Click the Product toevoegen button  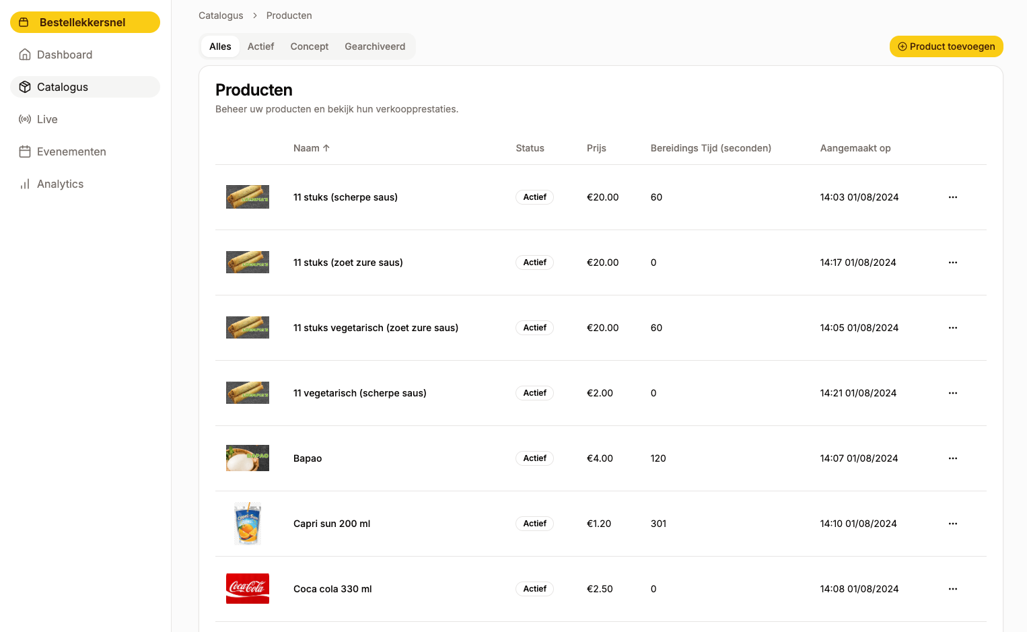946,46
